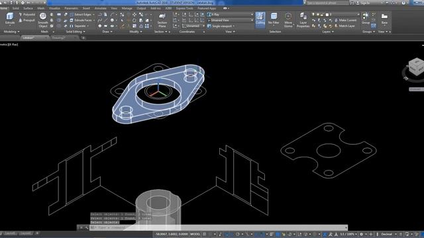Switch to the Express Tools tab
Viewport: 424px width, 238px height.
point(185,9)
